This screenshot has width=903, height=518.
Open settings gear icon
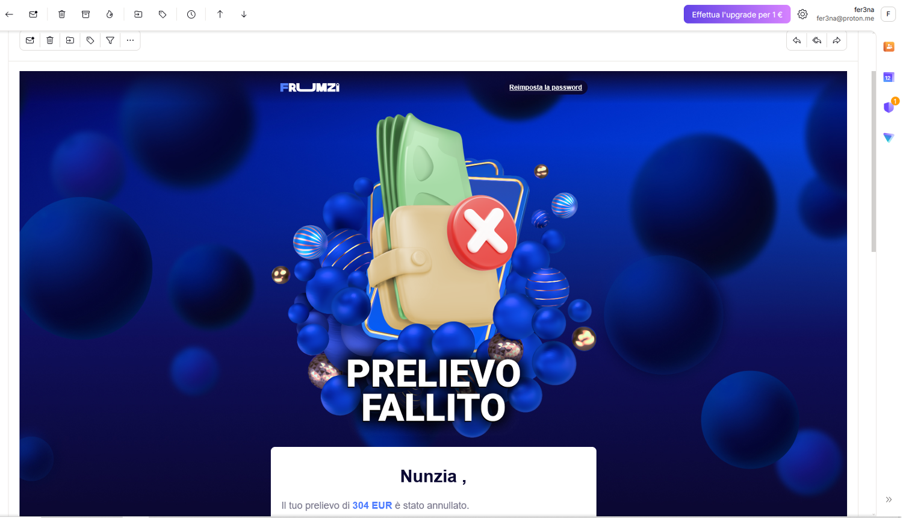[x=802, y=14]
